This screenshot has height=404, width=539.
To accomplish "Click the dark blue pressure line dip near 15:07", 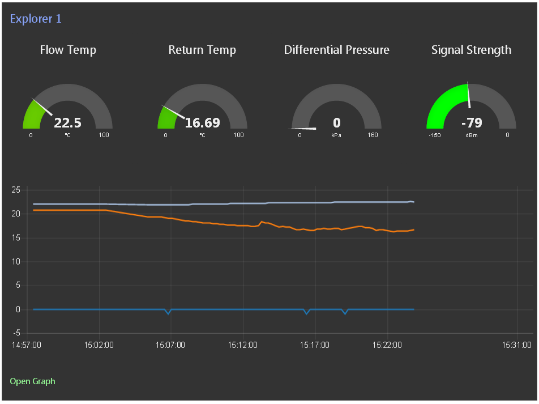I will click(168, 312).
